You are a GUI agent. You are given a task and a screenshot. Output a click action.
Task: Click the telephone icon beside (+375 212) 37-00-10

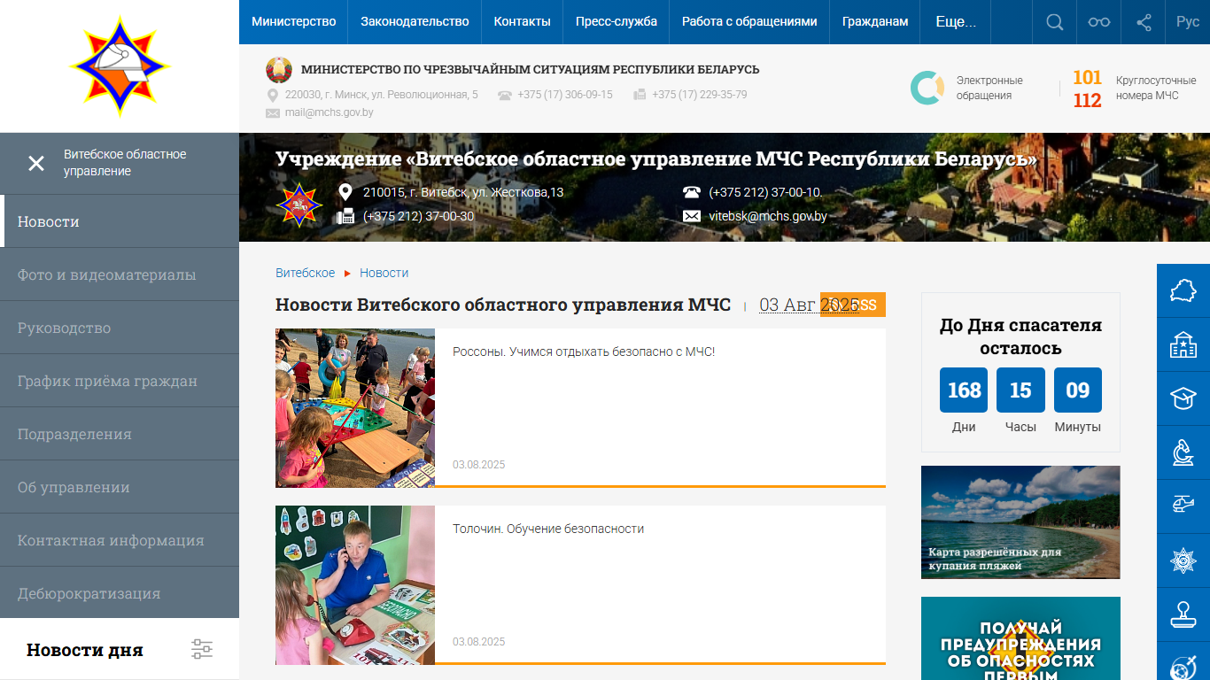(x=691, y=192)
